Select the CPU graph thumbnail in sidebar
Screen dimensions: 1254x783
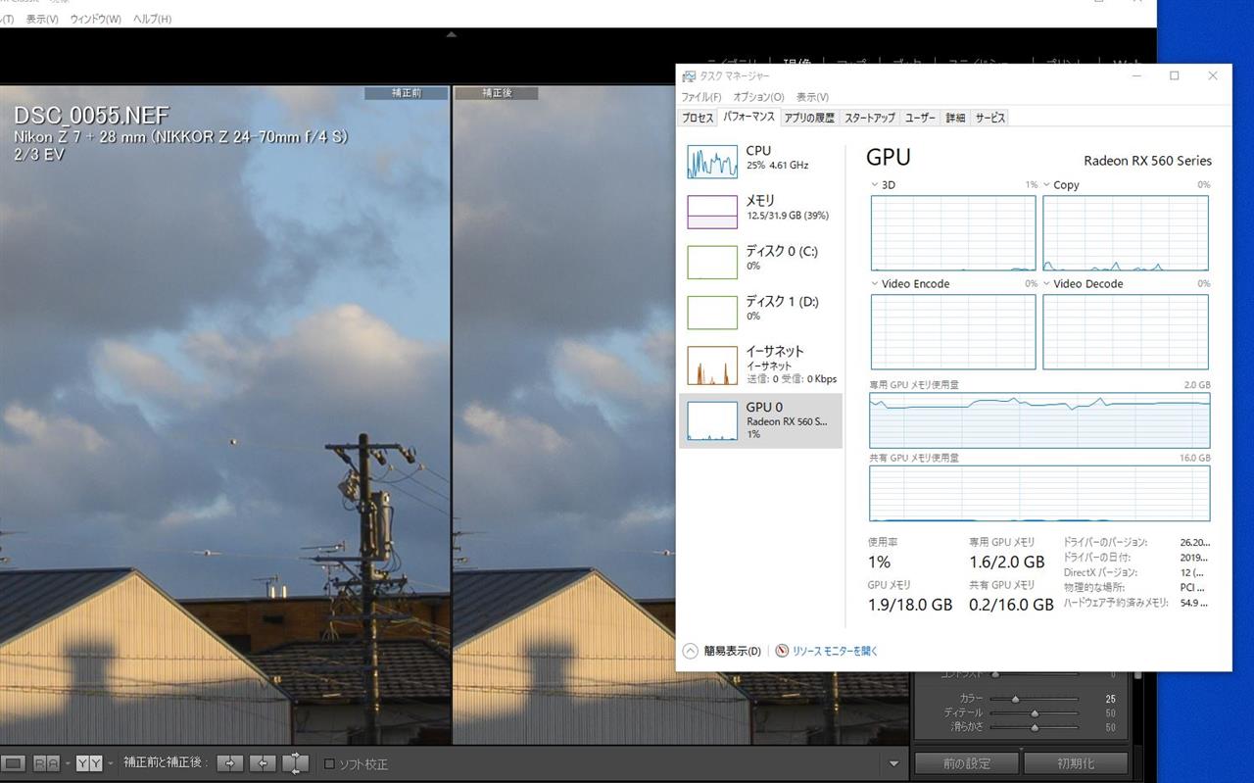[x=712, y=162]
